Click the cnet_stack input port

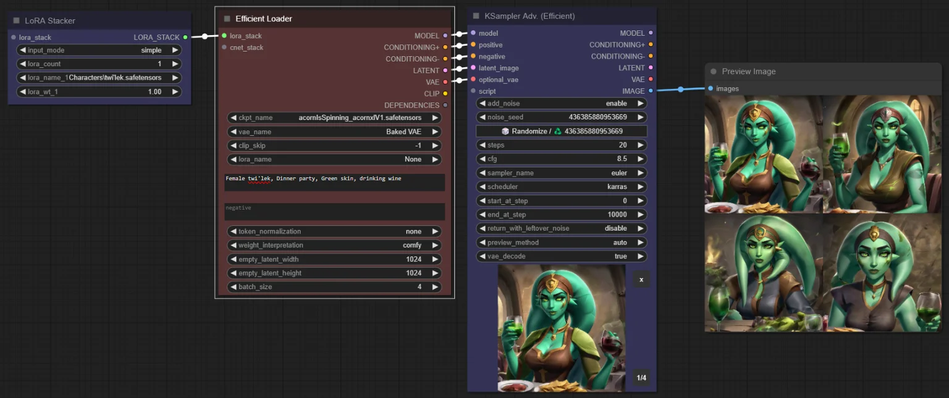coord(224,48)
